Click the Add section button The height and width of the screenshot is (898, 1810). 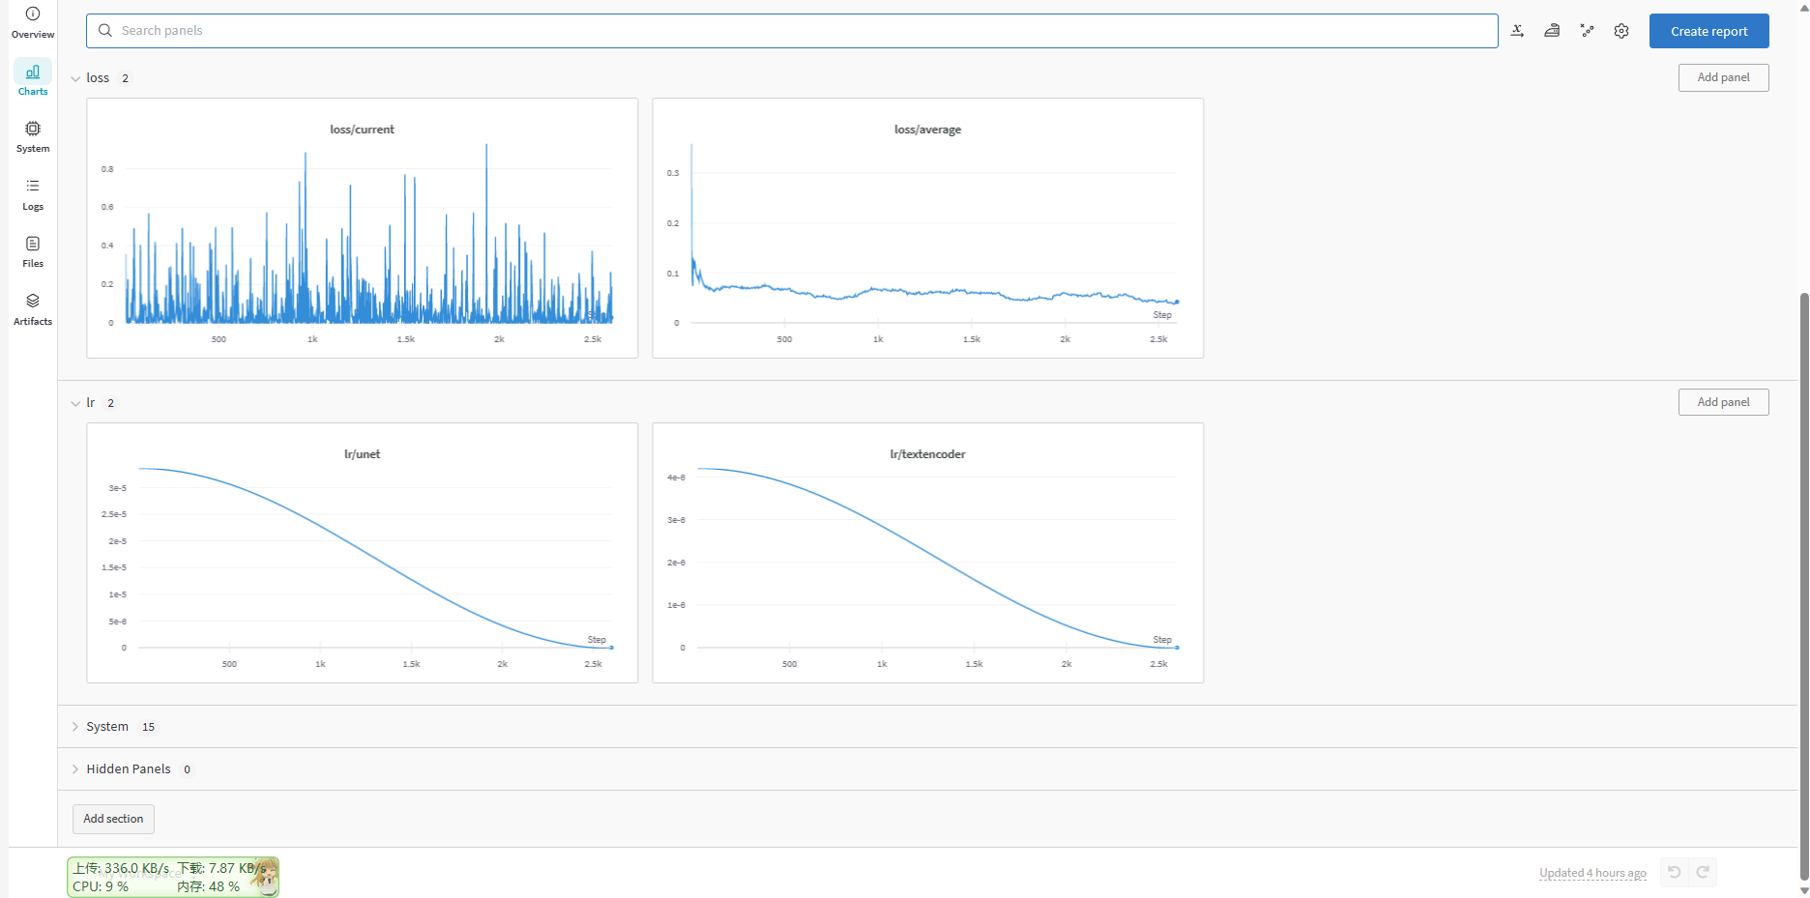coord(113,819)
